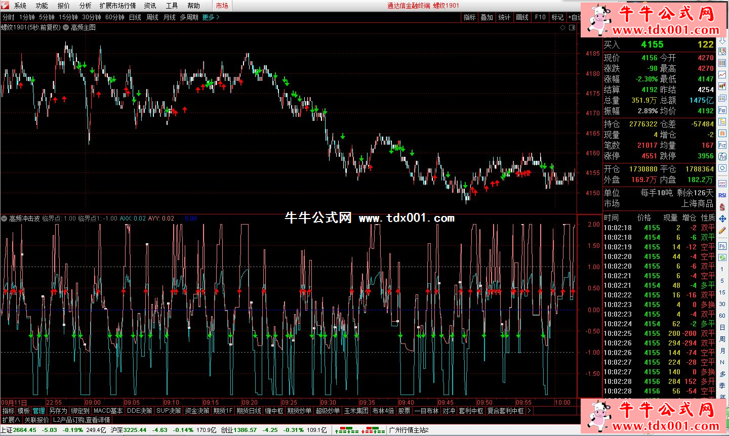Viewport: 729px width, 436px height.
Task: Expand the 更多 period options
Action: pos(211,17)
